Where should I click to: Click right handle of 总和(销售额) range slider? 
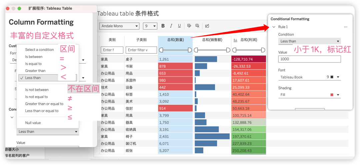point(228,50)
